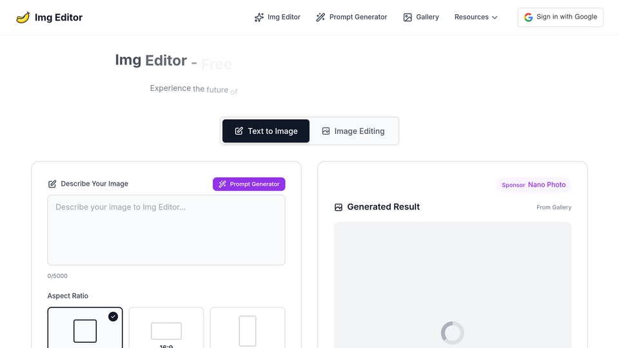The height and width of the screenshot is (348, 619).
Task: Select the 16:9 landscape aspect ratio
Action: pyautogui.click(x=166, y=328)
